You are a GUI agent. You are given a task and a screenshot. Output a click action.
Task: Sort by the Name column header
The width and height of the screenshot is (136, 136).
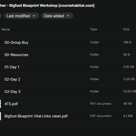point(5,30)
